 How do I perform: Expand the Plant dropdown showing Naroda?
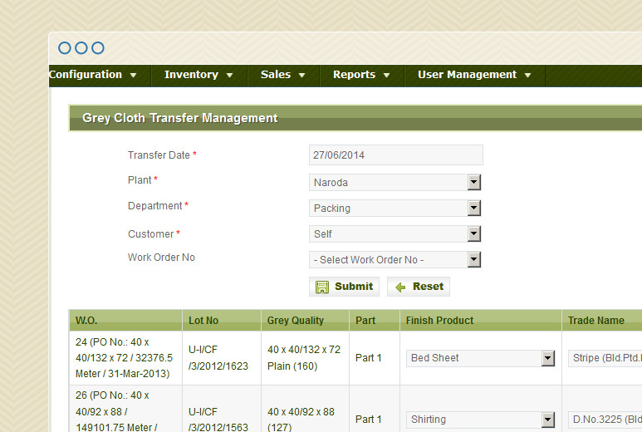(395, 182)
